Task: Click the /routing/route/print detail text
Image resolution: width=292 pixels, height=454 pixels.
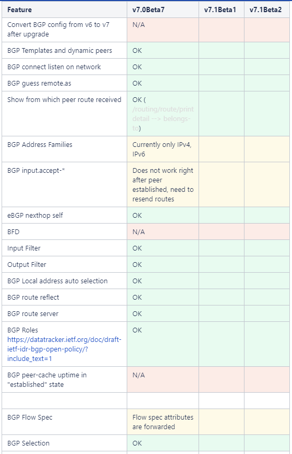Action: [x=163, y=114]
